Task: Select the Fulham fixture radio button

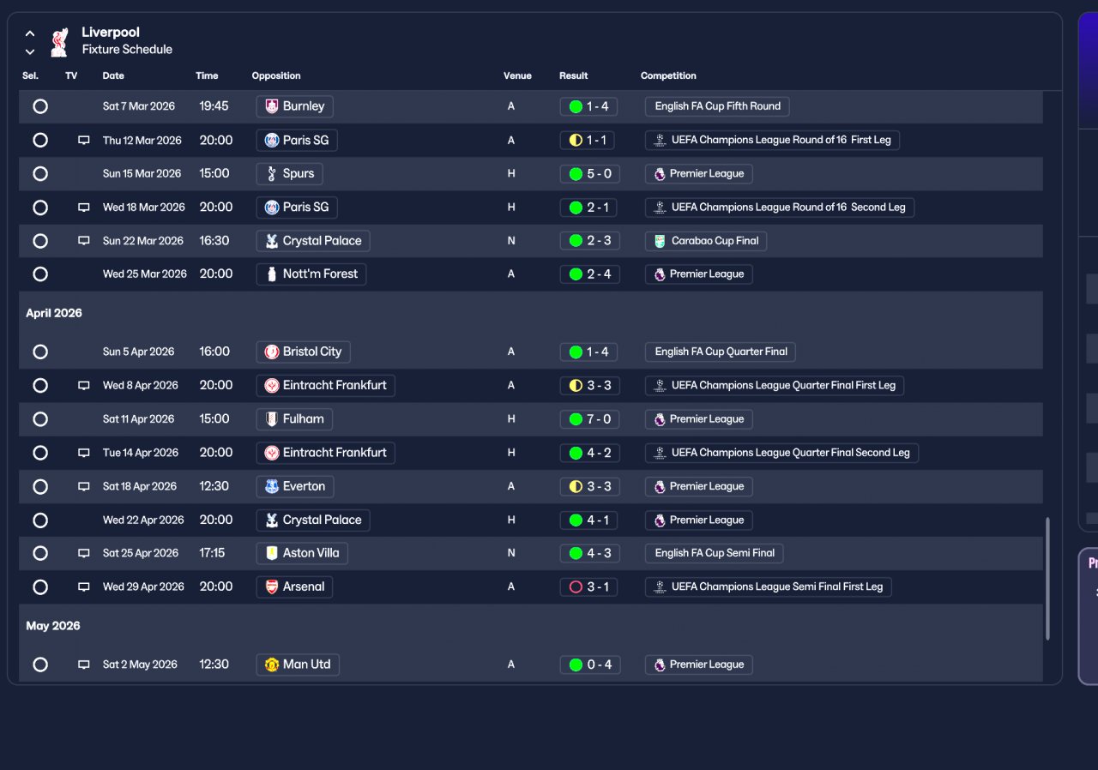Action: (40, 419)
